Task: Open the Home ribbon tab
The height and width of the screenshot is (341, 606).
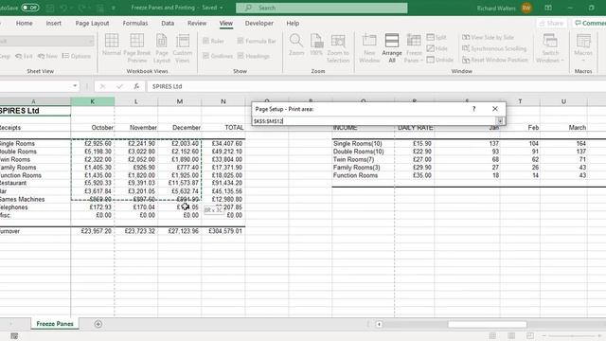Action: tap(24, 23)
